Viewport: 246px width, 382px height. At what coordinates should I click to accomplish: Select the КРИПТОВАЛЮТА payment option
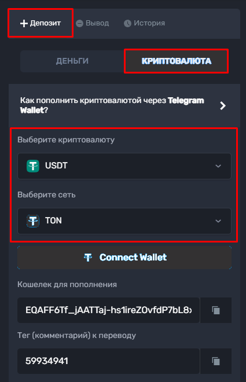[177, 61]
